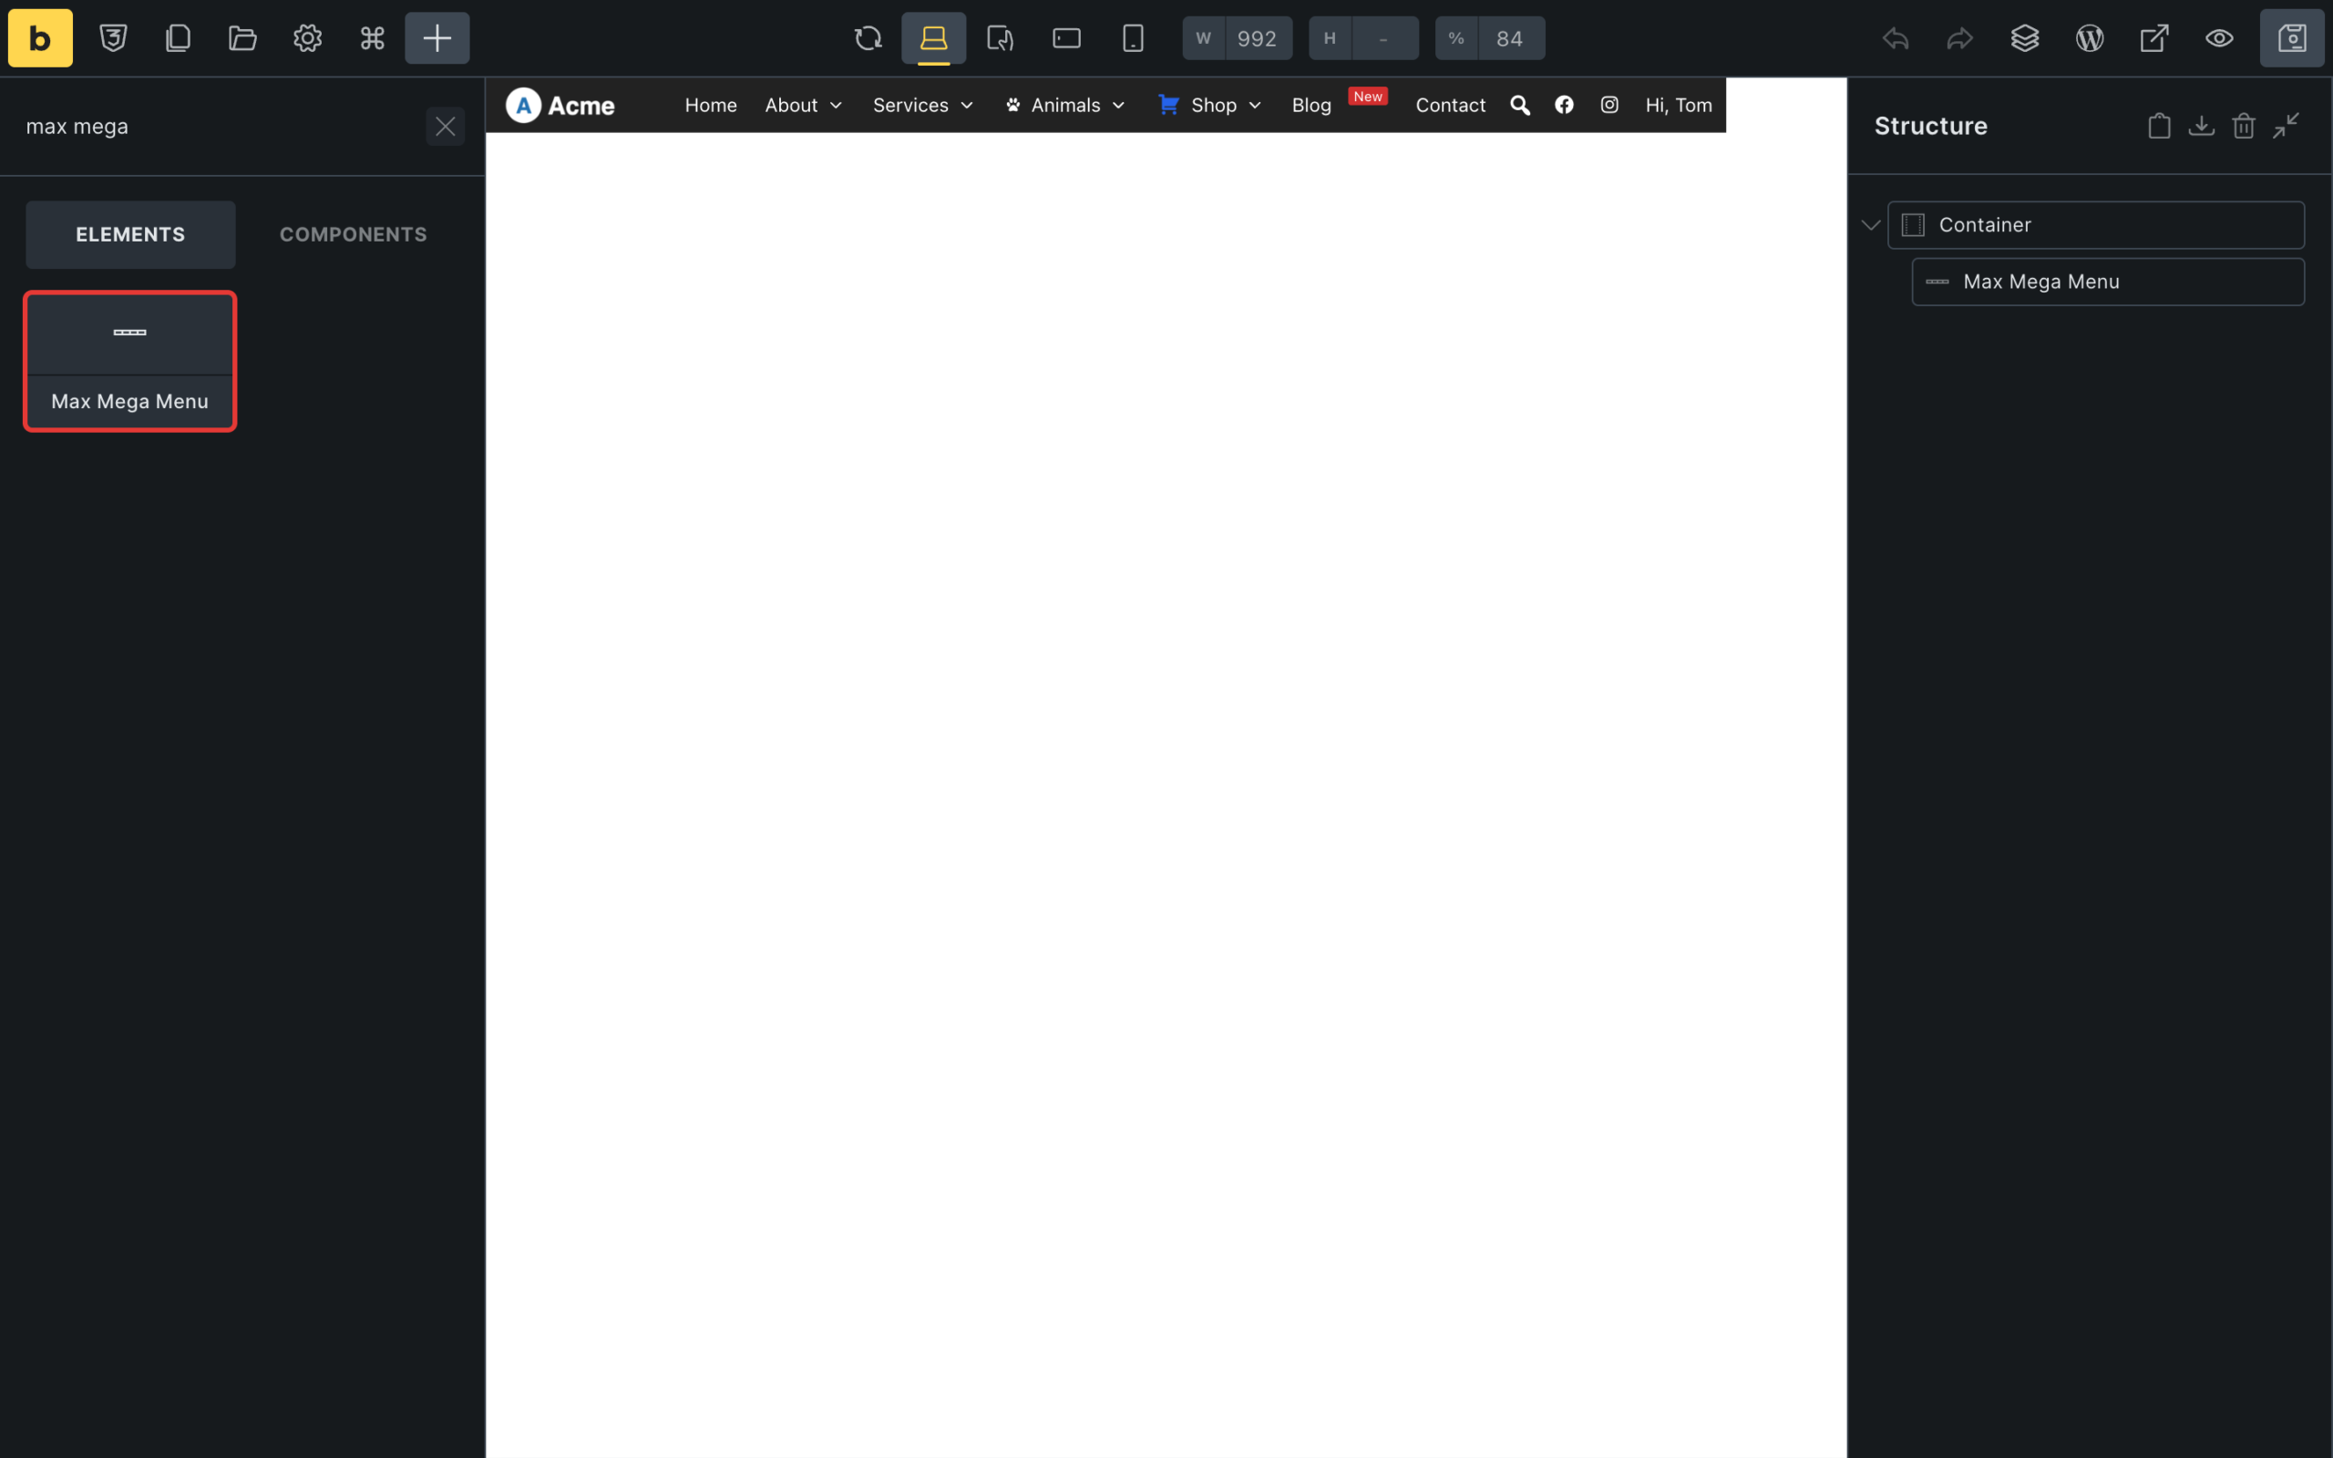Toggle the add element plus button

(x=437, y=38)
